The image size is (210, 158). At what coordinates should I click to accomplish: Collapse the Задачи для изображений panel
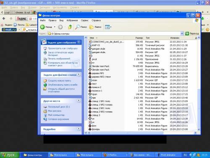point(79,42)
